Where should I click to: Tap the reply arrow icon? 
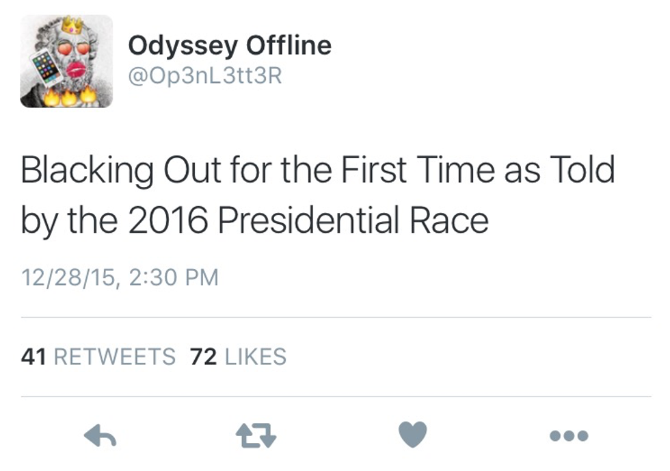point(99,435)
